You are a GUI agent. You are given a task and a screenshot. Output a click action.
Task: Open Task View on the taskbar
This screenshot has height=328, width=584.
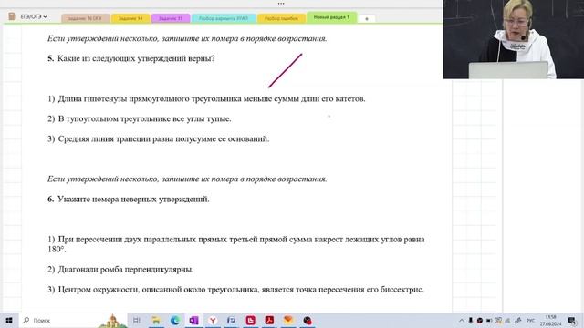coord(137,320)
